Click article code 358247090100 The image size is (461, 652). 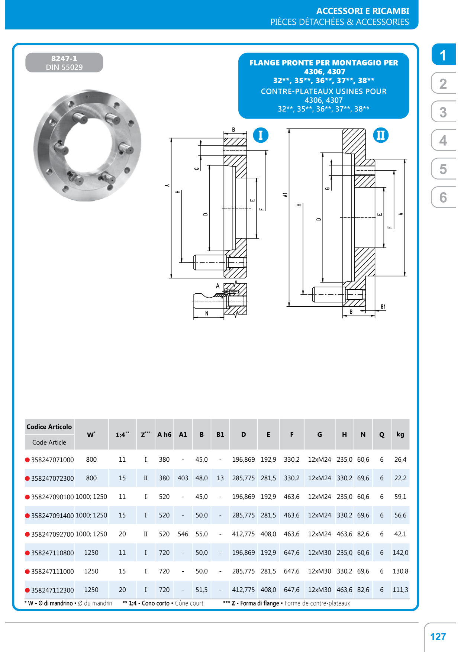(x=52, y=497)
